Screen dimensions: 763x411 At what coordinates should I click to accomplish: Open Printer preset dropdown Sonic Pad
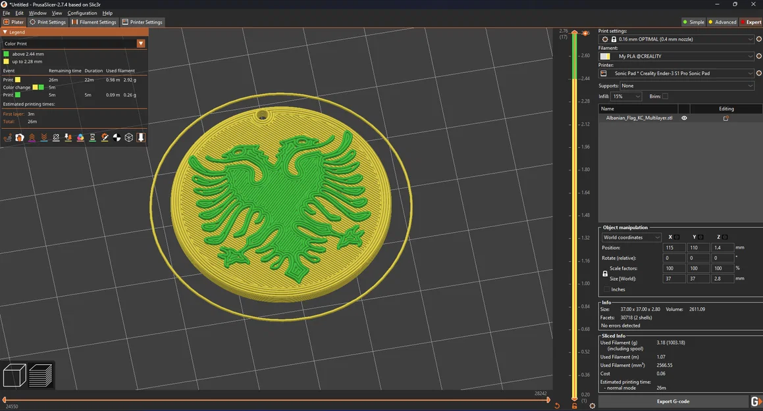(x=677, y=73)
